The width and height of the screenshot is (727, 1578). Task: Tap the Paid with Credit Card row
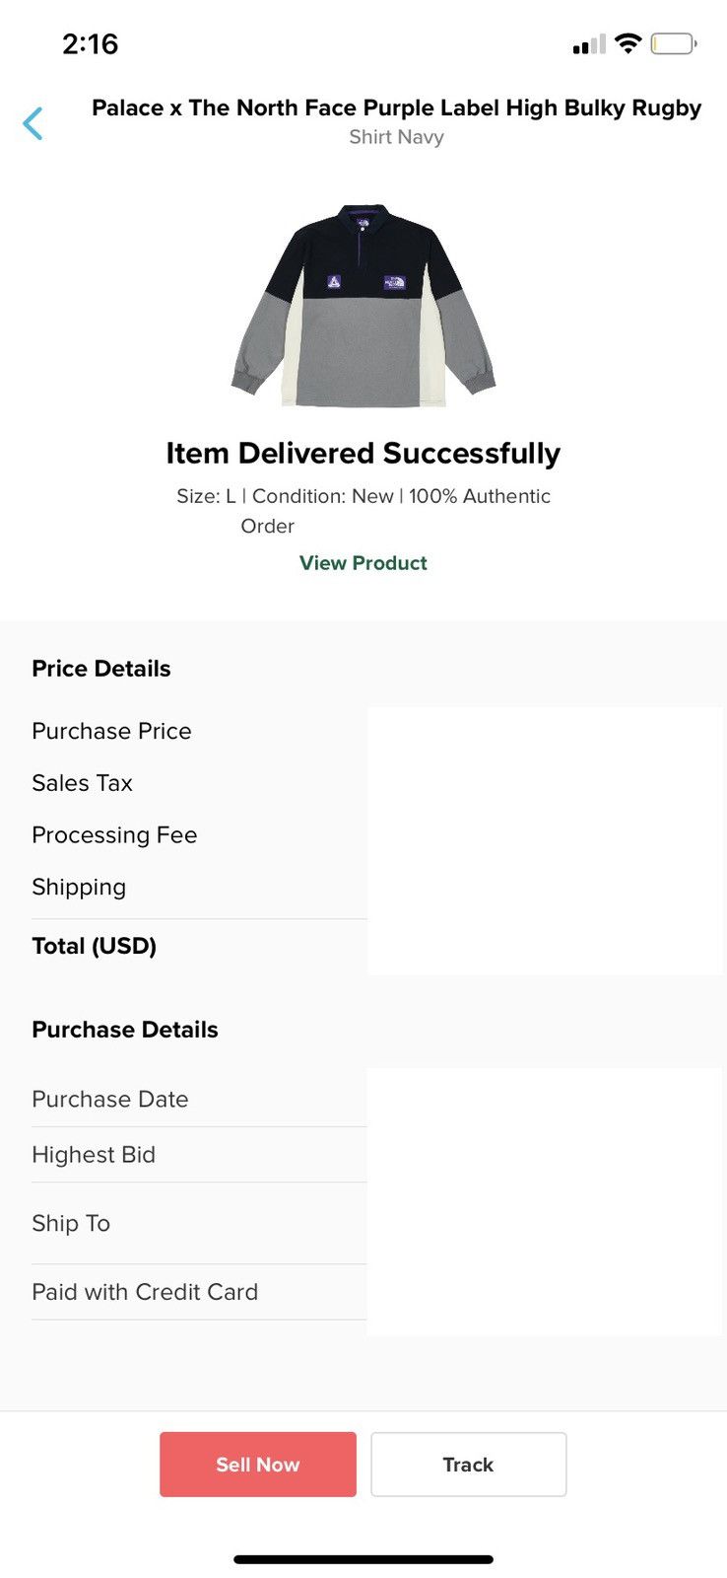click(x=377, y=1292)
